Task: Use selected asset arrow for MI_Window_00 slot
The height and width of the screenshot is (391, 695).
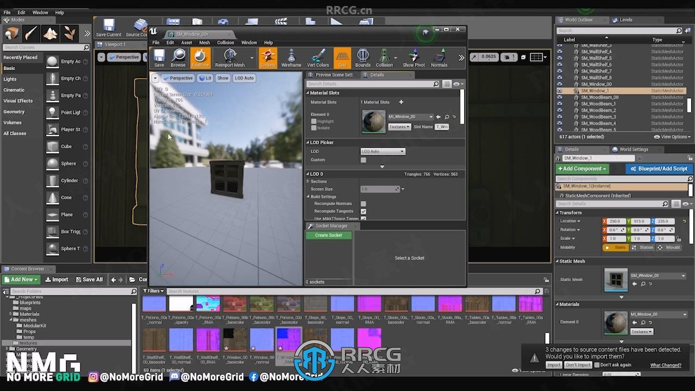Action: (x=439, y=117)
